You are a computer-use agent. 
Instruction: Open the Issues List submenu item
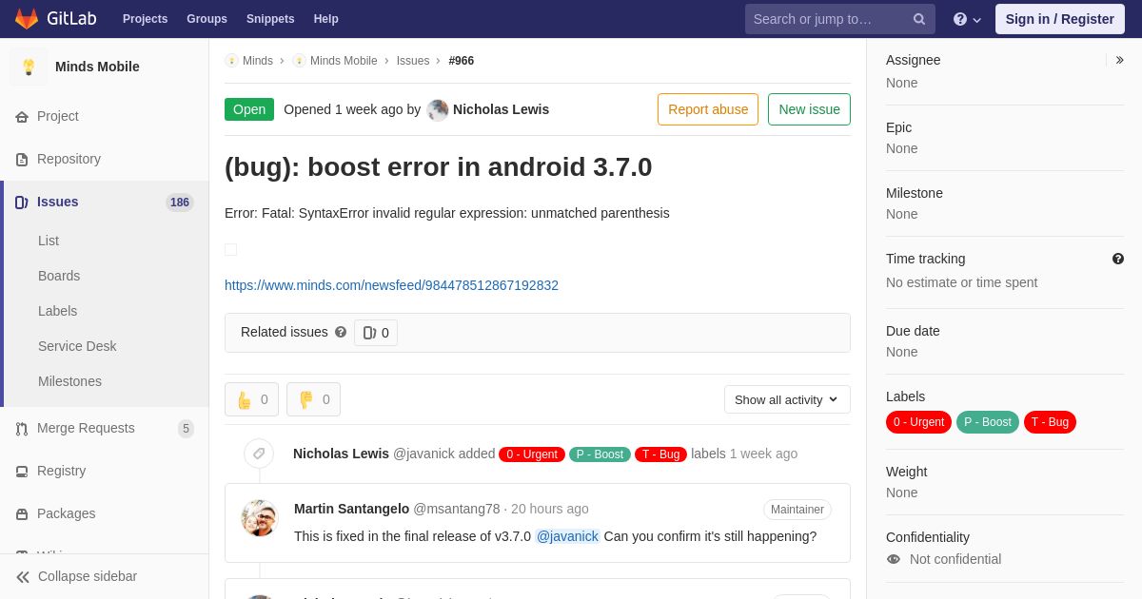pos(49,241)
